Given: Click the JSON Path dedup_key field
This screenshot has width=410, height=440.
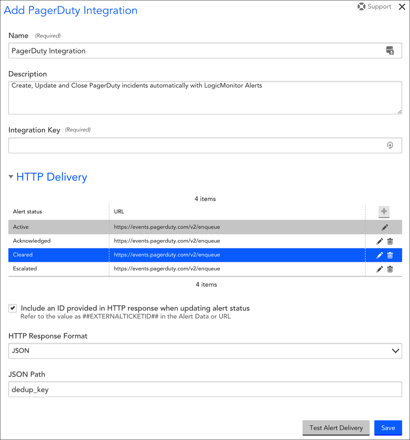Looking at the screenshot, I should [x=205, y=389].
